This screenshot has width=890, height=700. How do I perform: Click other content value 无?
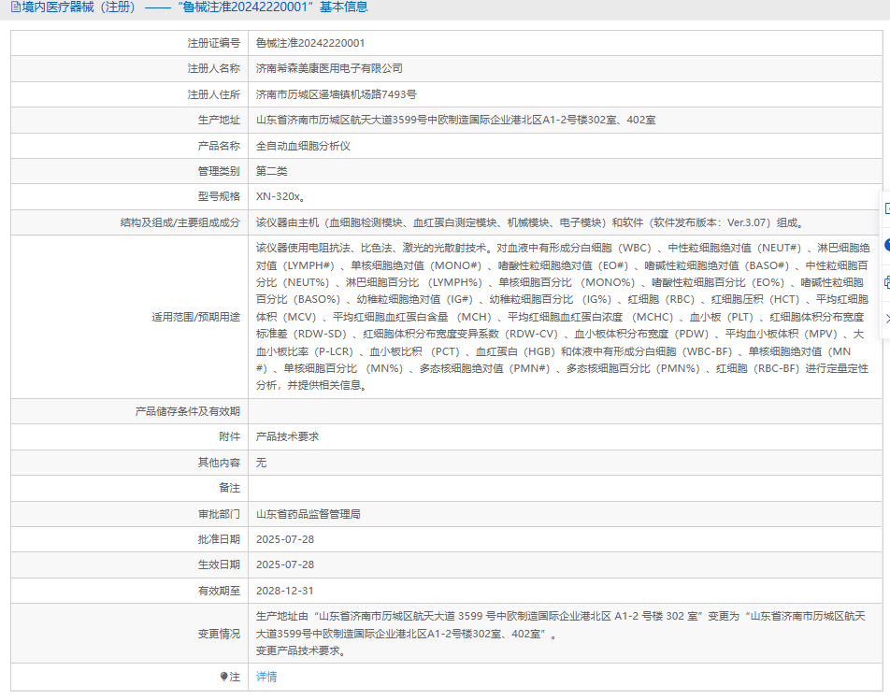261,463
